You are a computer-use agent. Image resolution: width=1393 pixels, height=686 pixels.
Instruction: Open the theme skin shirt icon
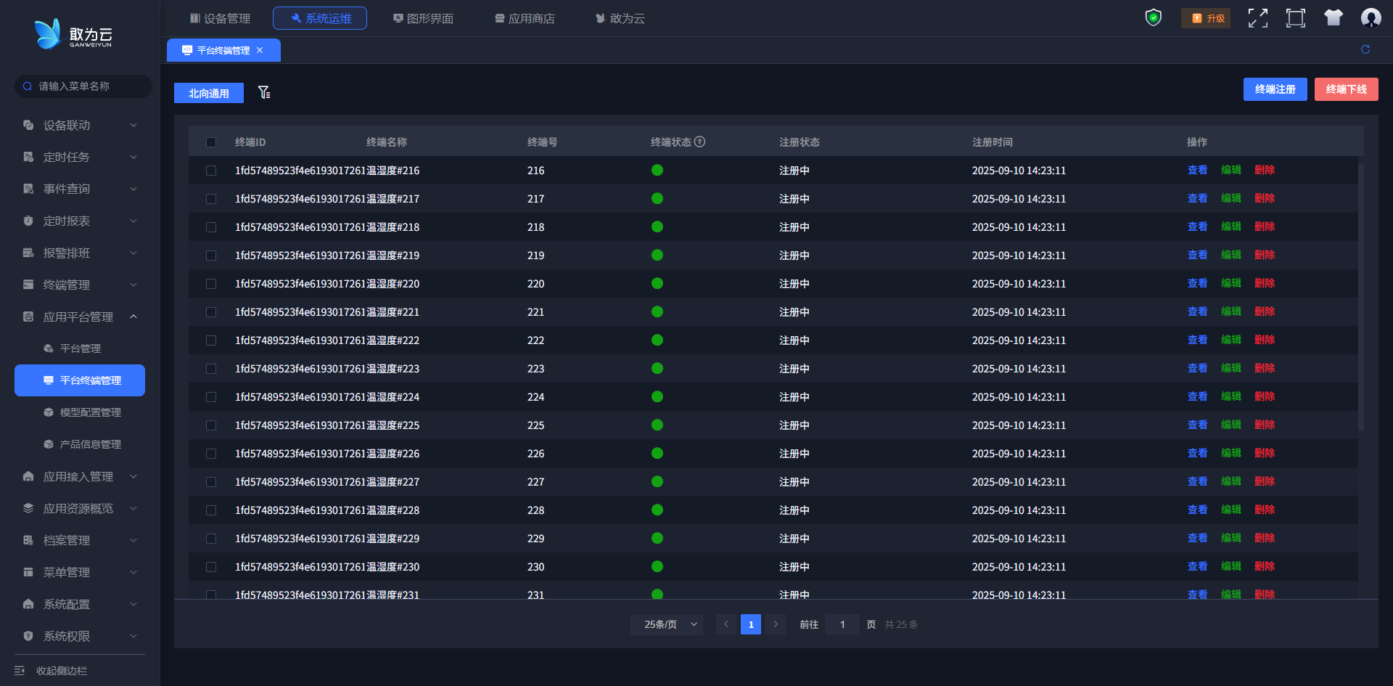tap(1333, 18)
